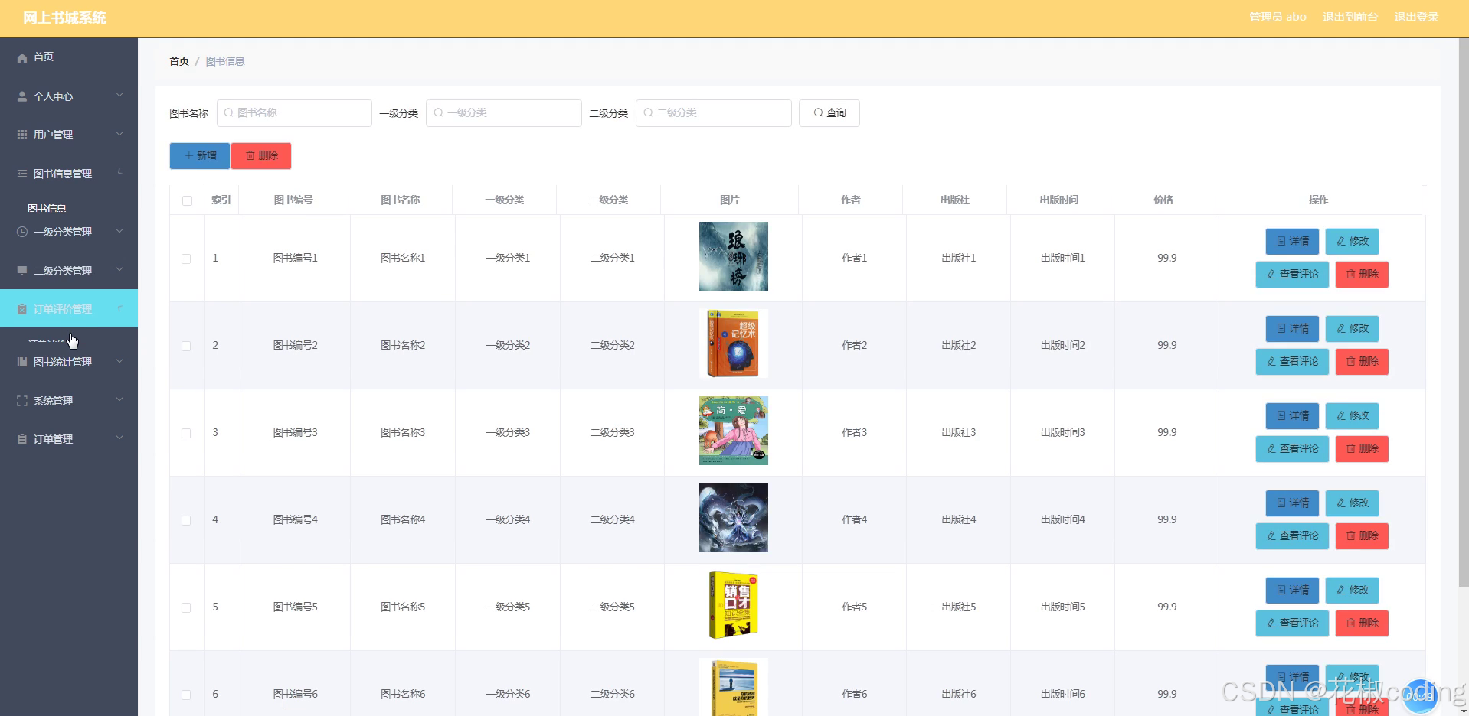Open the 系统管理 fullscreen icon
1469x716 pixels.
(x=21, y=400)
